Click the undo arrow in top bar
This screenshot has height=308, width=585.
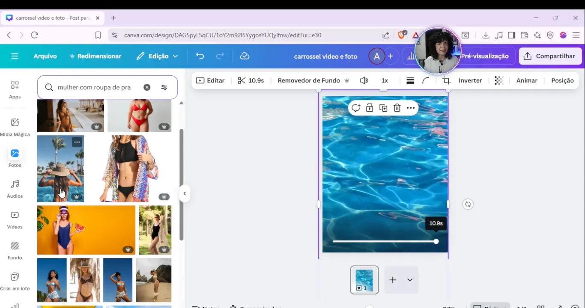200,56
